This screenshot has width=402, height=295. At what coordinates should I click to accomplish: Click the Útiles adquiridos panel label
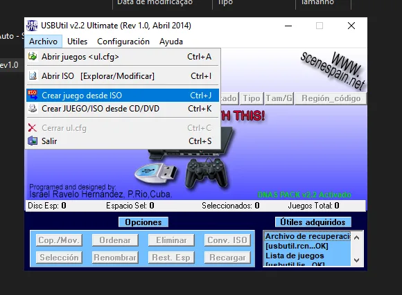click(313, 222)
